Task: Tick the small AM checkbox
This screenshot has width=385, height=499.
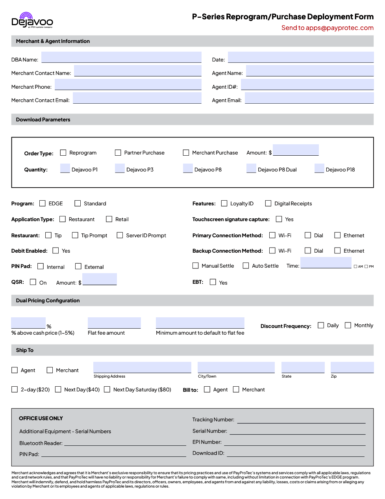Action: click(355, 266)
